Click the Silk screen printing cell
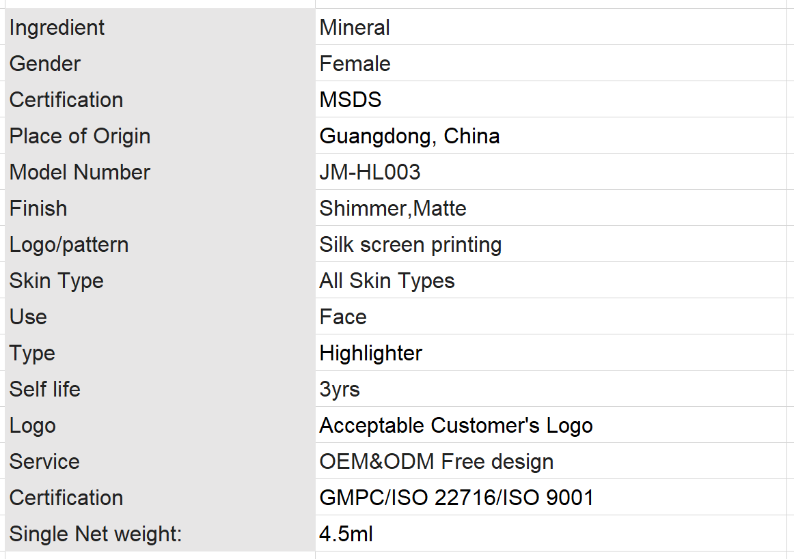The image size is (794, 559). pos(551,244)
